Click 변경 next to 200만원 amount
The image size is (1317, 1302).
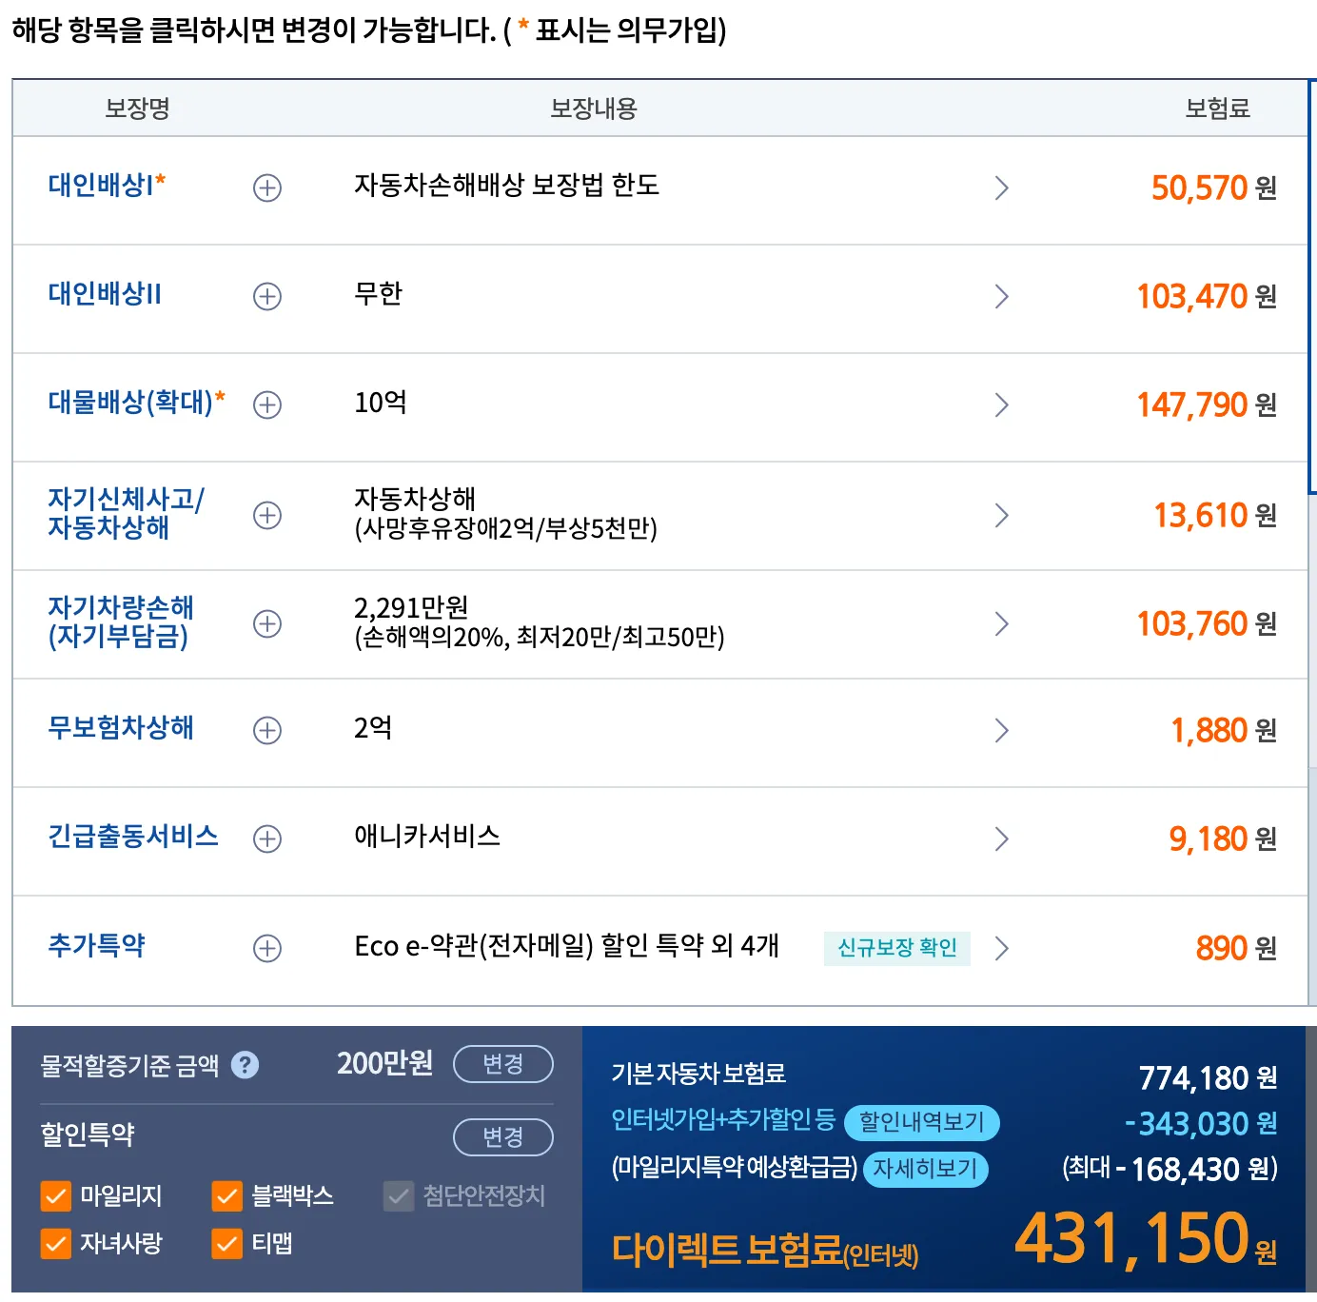[x=503, y=1065]
